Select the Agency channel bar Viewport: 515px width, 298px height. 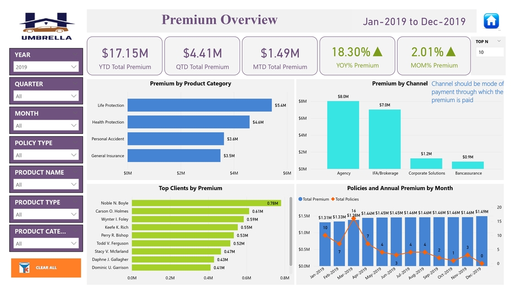point(343,135)
